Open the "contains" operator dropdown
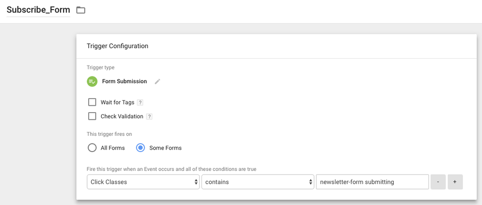Viewport: 482px width, 205px height. point(257,182)
